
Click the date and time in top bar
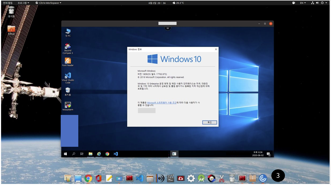pos(157,3)
